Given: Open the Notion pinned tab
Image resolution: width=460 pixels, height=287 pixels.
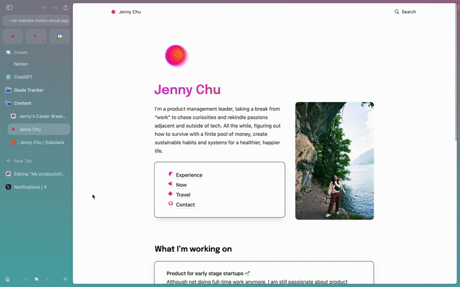Looking at the screenshot, I should 36,64.
